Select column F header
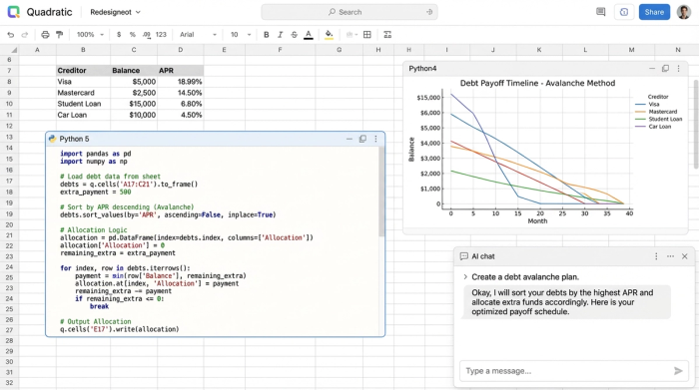Viewport: 699px width, 390px height. pyautogui.click(x=280, y=50)
